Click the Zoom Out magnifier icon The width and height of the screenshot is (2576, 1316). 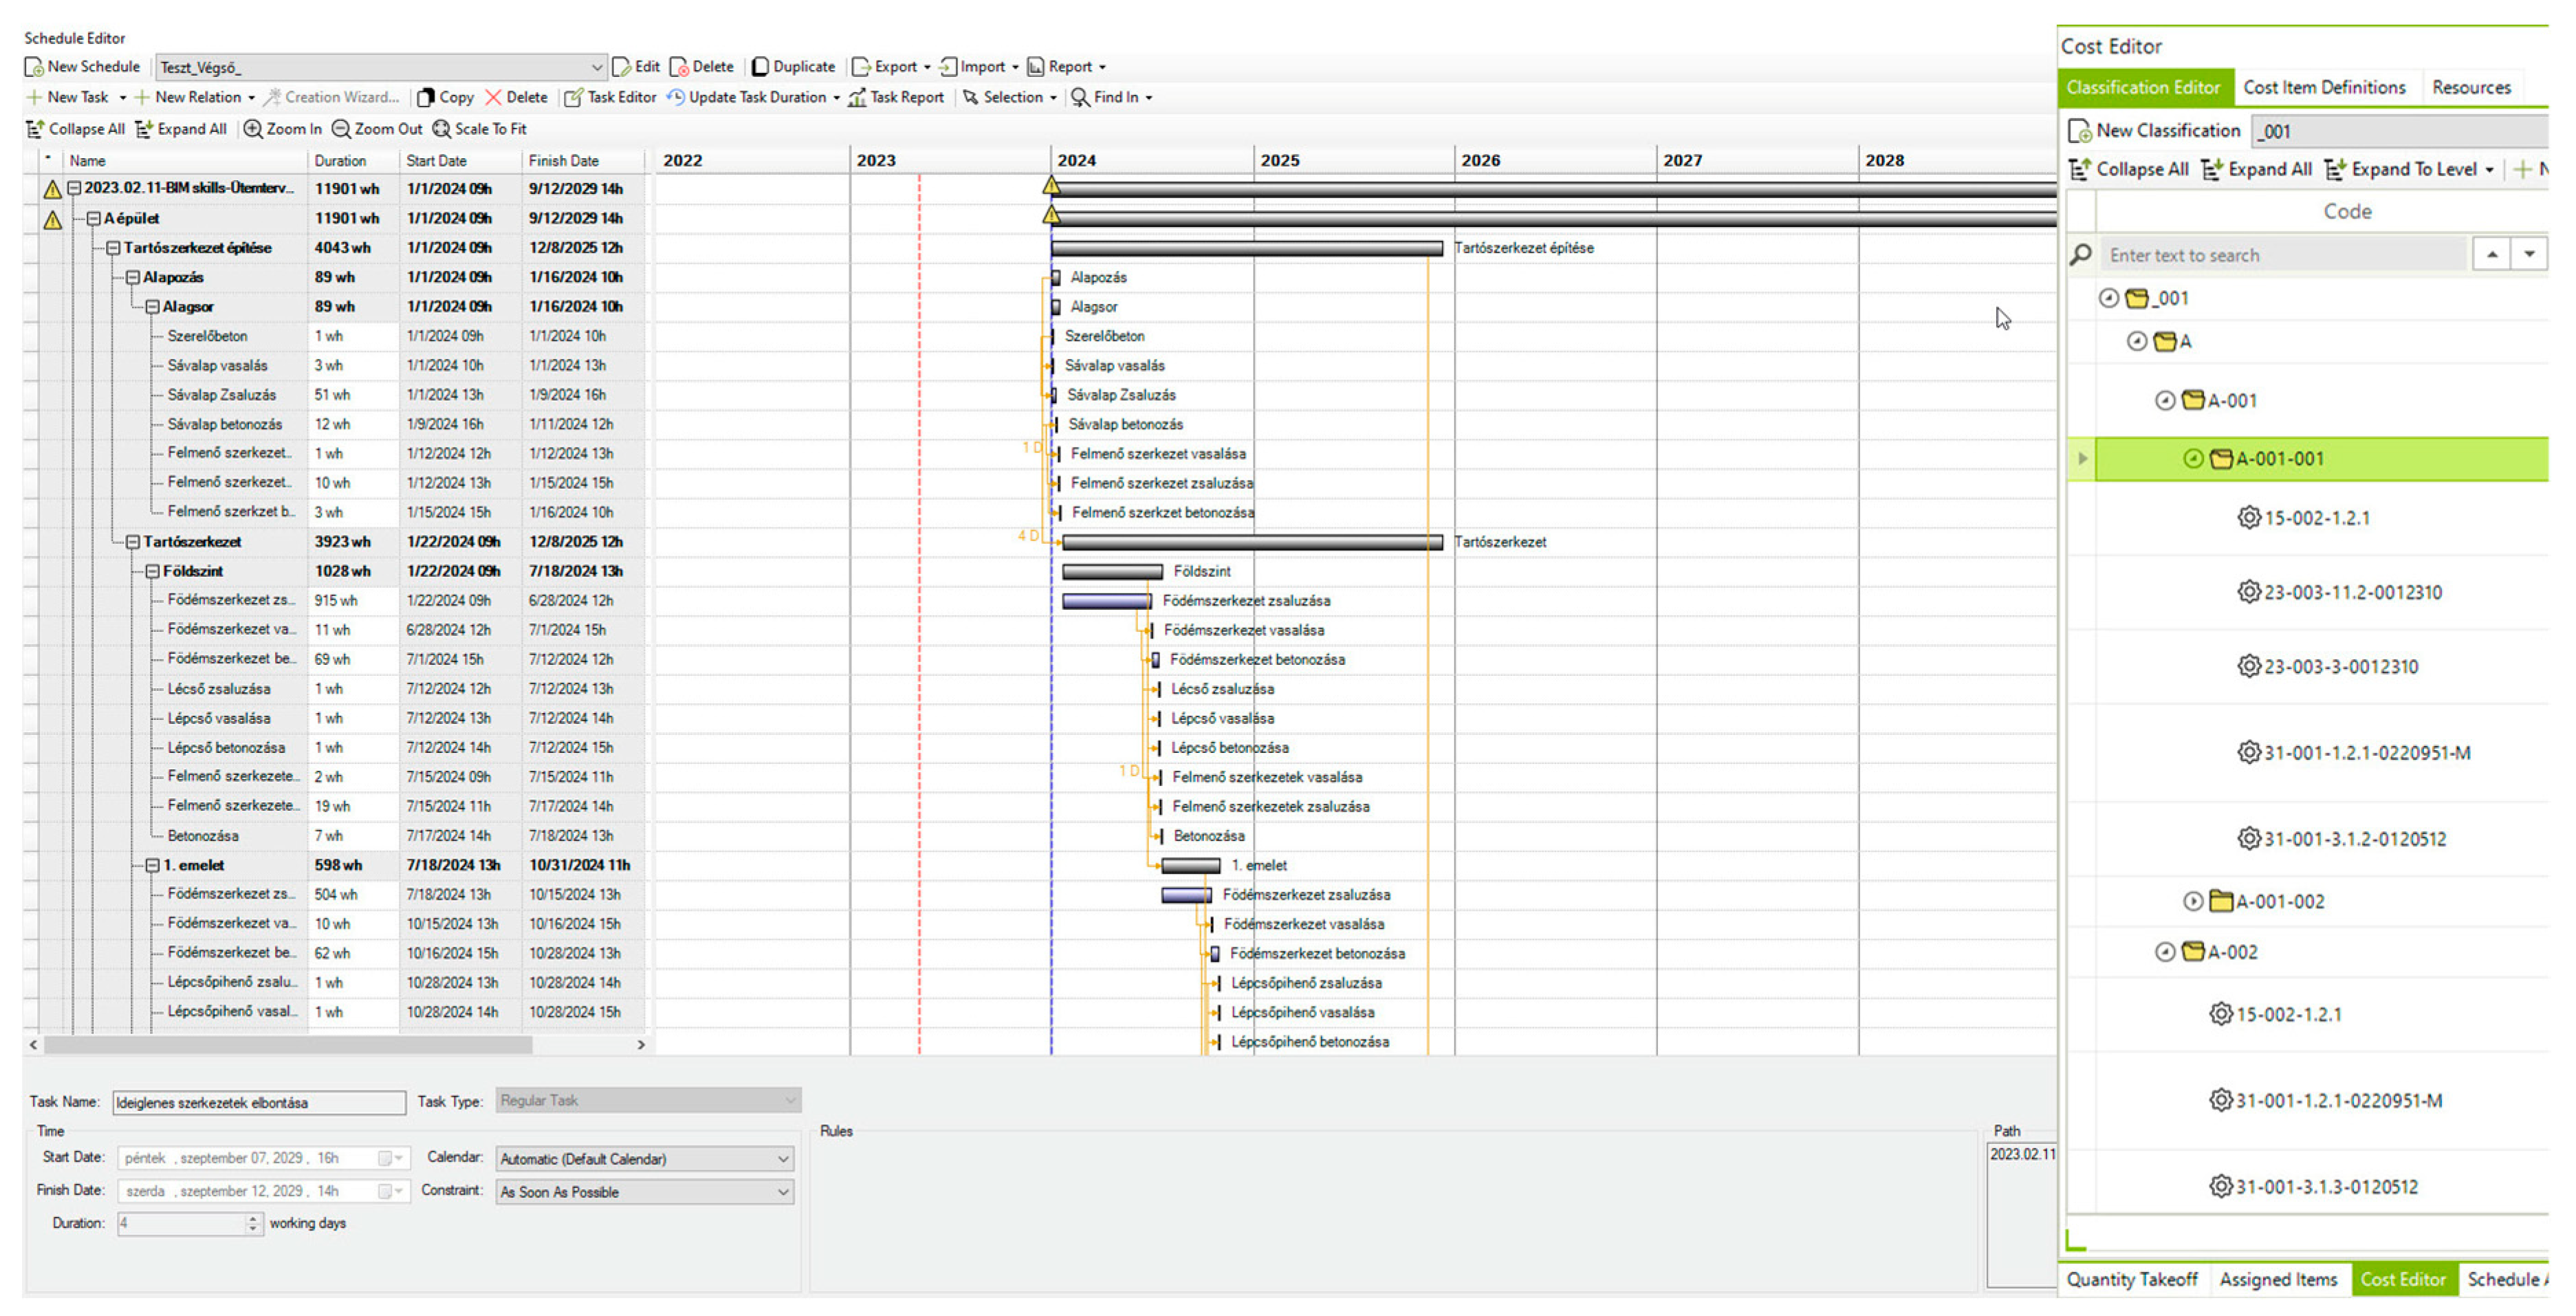tap(341, 129)
